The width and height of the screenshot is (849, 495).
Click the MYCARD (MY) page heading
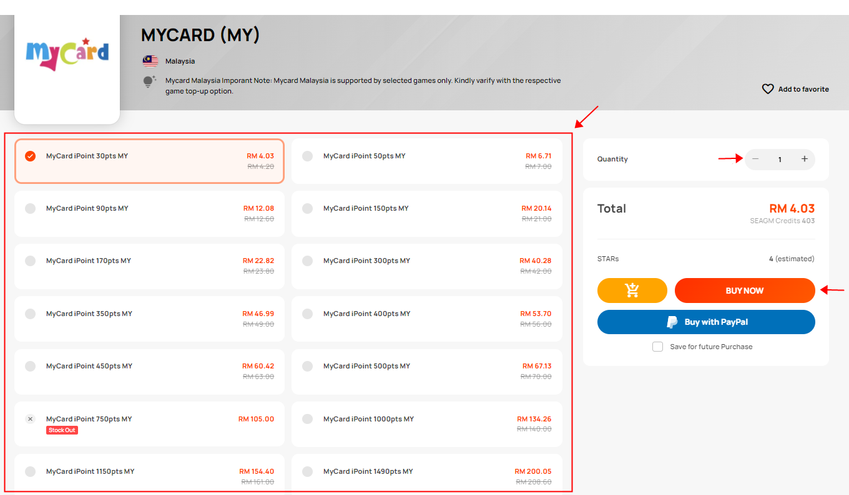200,35
